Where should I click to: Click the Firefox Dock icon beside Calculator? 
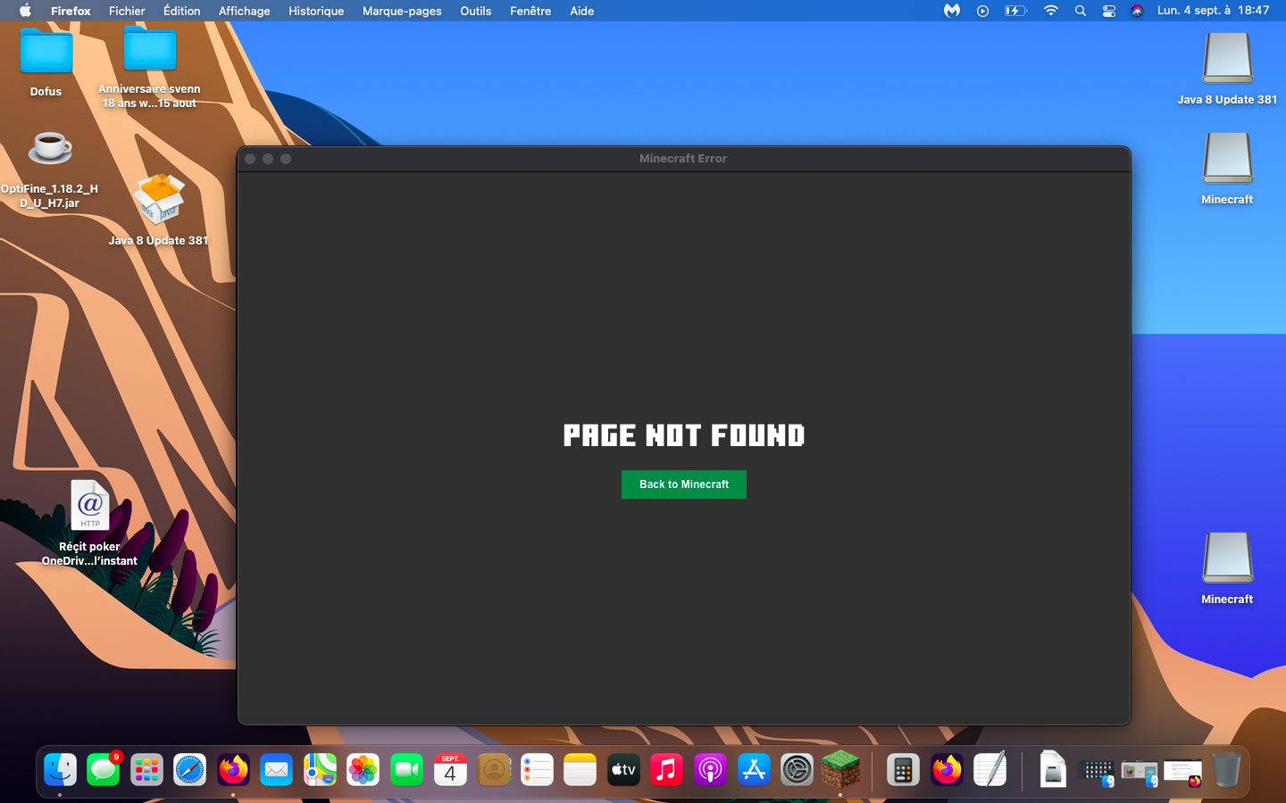[x=947, y=769]
